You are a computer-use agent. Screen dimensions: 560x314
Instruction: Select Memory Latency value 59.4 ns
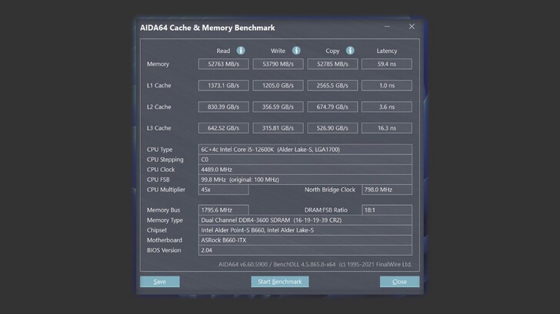click(x=387, y=64)
